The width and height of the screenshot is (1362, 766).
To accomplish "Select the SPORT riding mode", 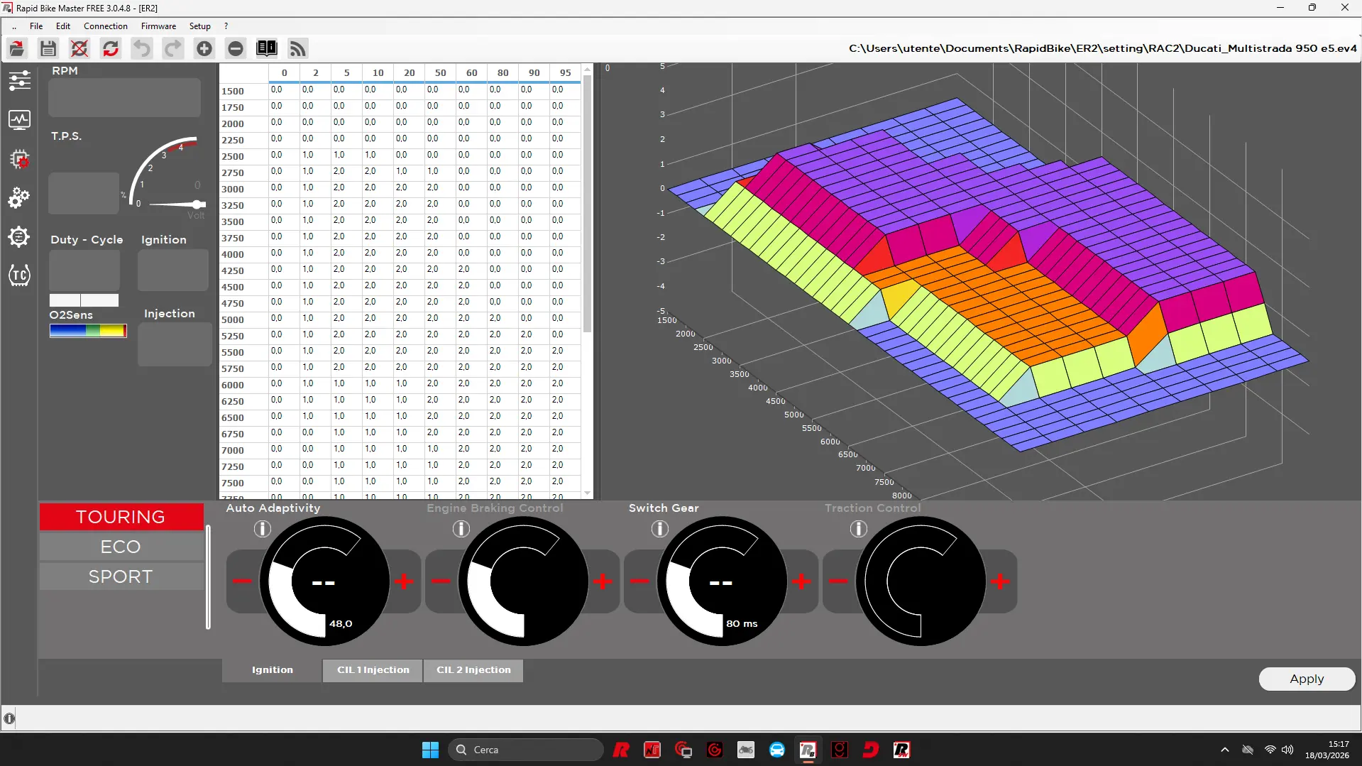I will pyautogui.click(x=121, y=576).
